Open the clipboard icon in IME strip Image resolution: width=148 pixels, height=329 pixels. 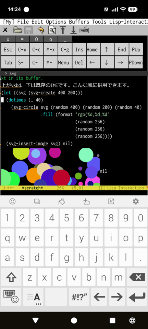click(x=37, y=202)
